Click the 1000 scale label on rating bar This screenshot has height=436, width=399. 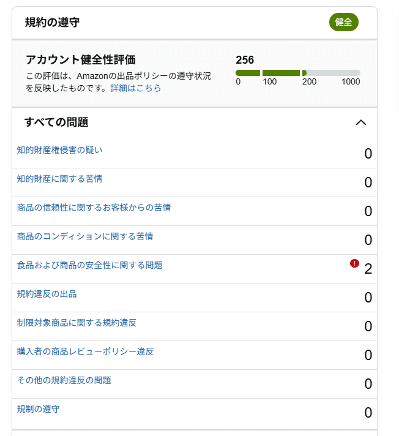coord(351,82)
